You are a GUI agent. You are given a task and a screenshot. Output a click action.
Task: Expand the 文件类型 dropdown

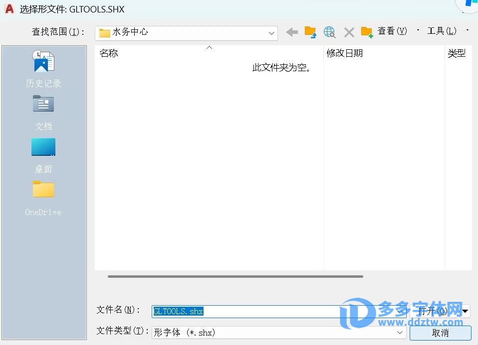pyautogui.click(x=400, y=333)
